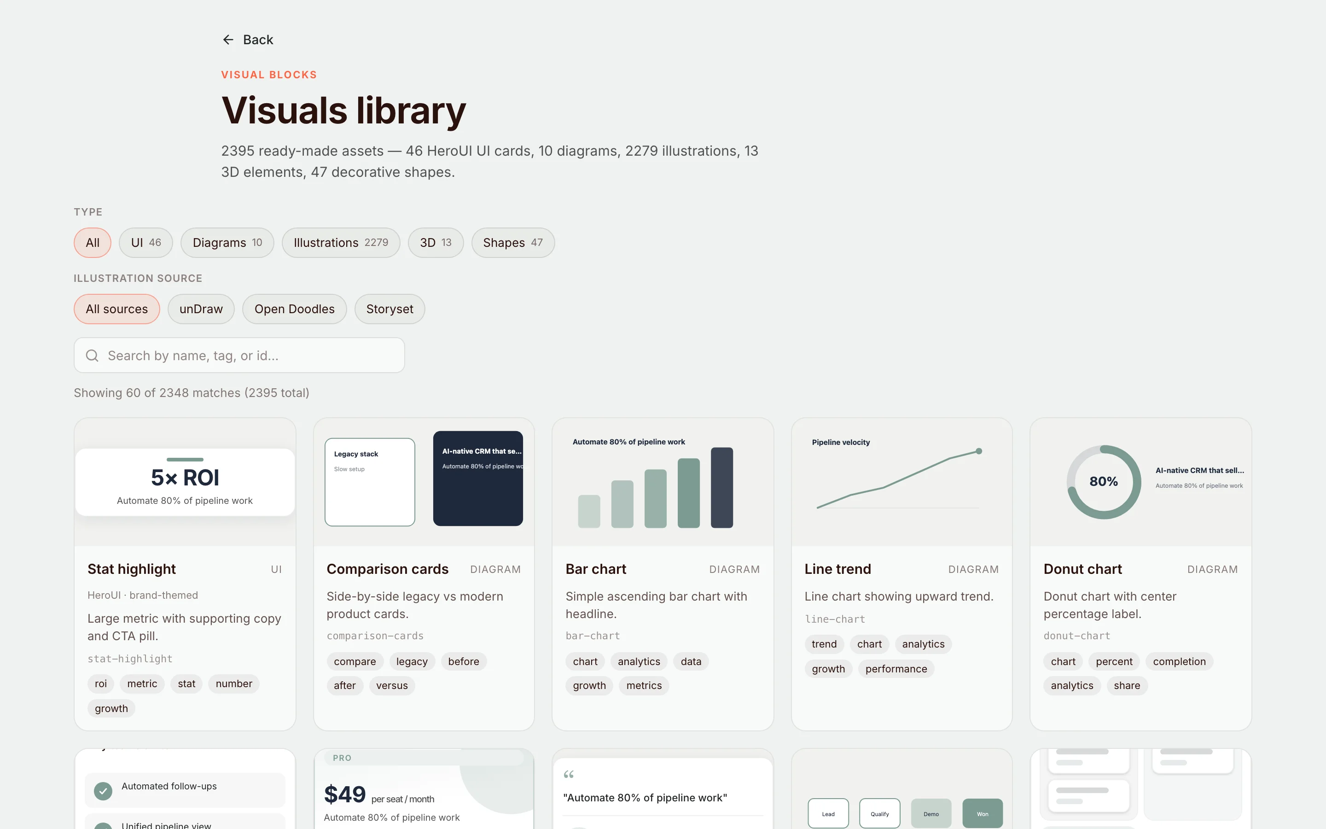Screen dimensions: 1326x829
Task: Open the Line trend preview thumbnail
Action: (902, 482)
